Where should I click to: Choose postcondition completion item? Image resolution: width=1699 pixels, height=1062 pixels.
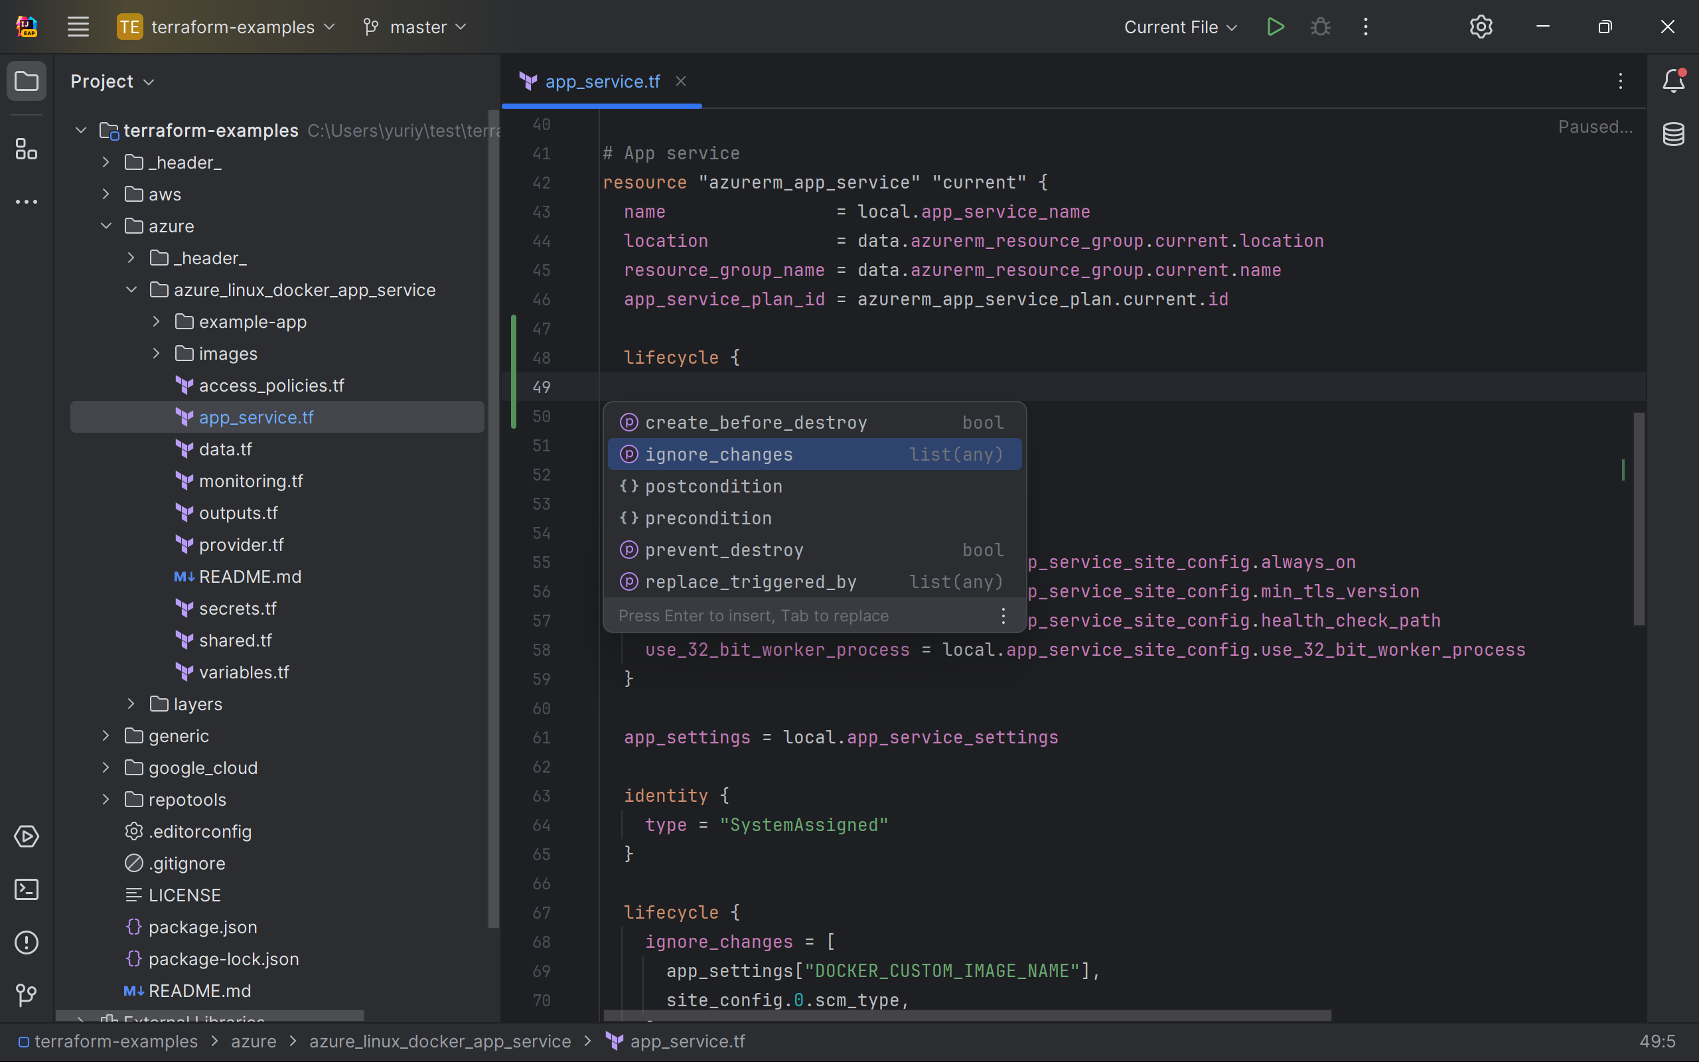tap(814, 486)
